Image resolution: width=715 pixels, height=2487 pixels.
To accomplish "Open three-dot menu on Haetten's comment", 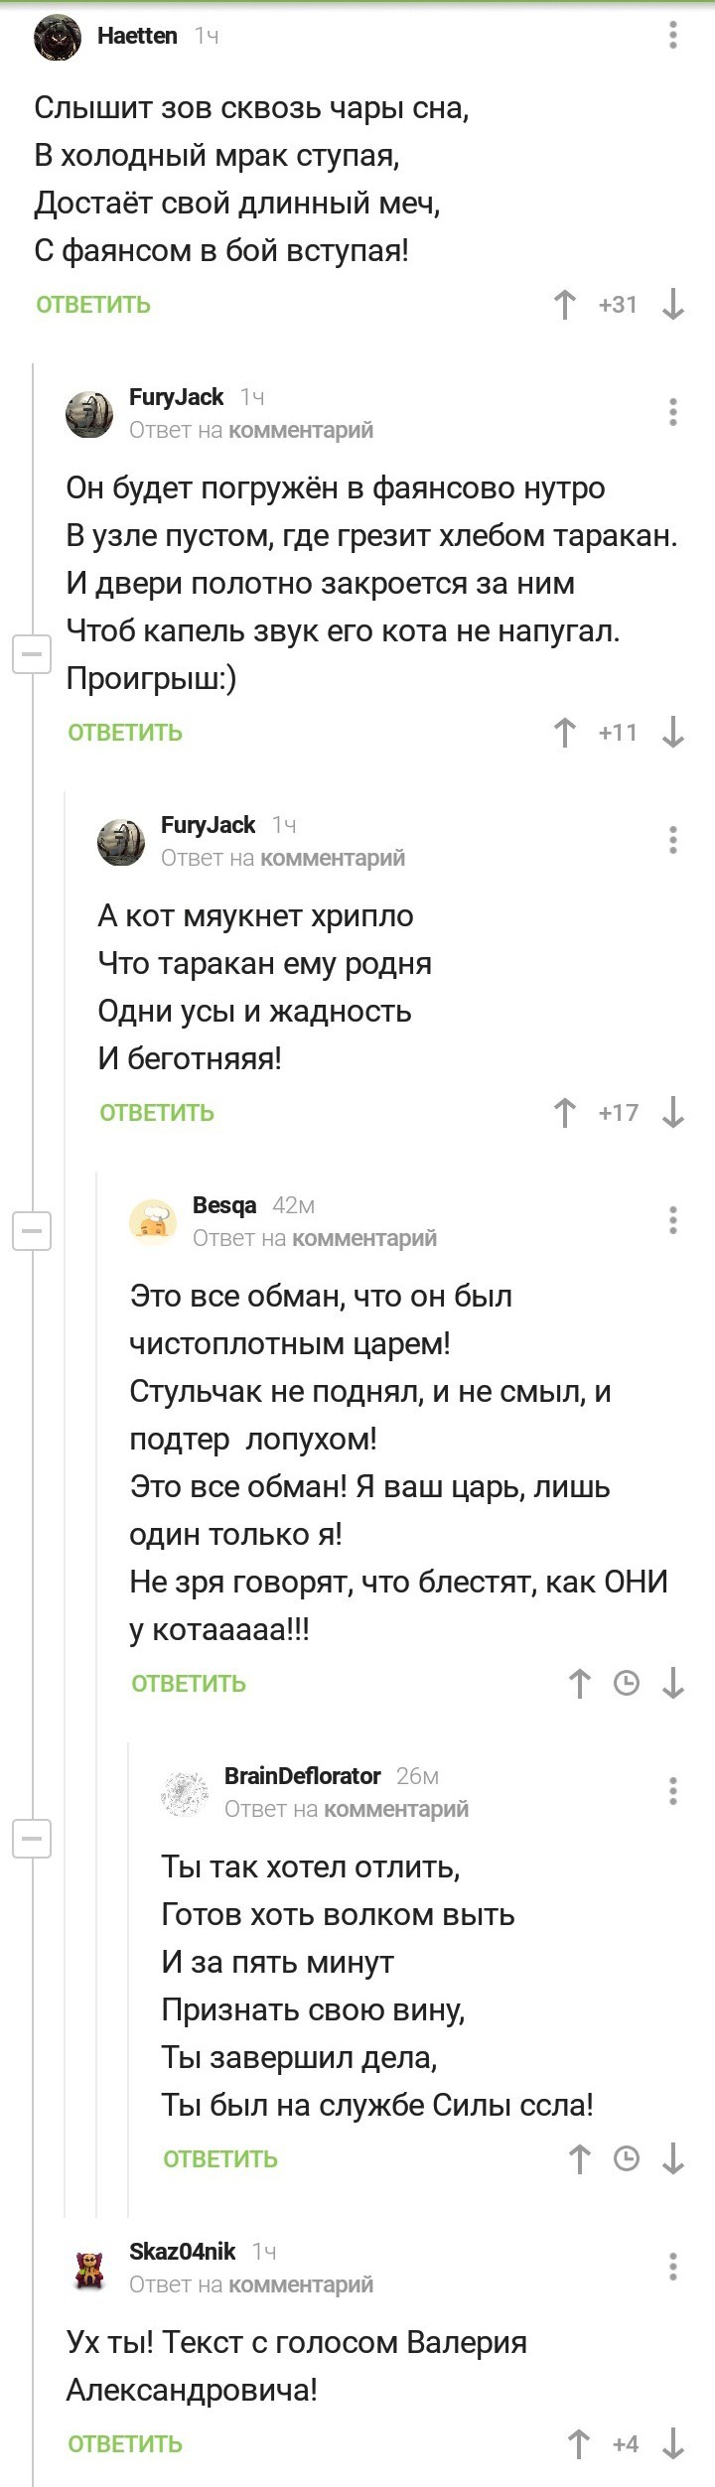I will pos(673,36).
